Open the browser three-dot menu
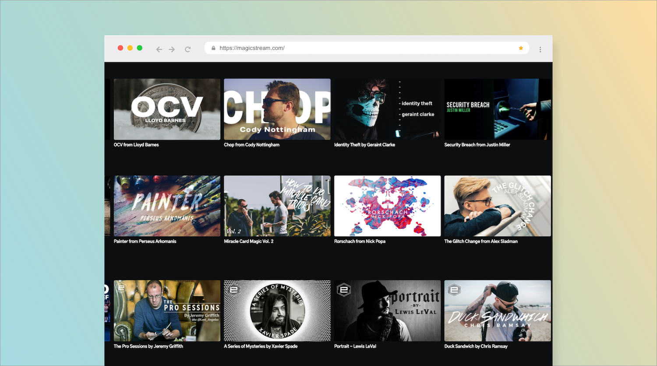657x366 pixels. 540,49
